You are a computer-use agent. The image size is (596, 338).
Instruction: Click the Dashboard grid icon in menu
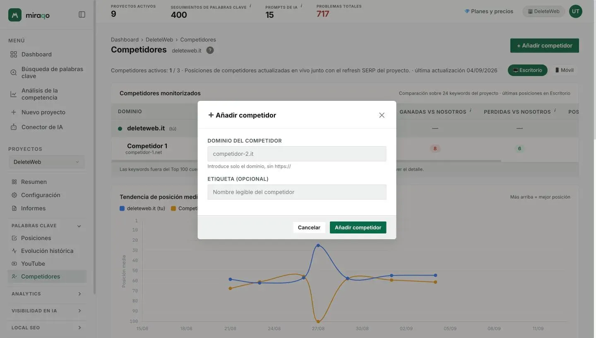[14, 55]
